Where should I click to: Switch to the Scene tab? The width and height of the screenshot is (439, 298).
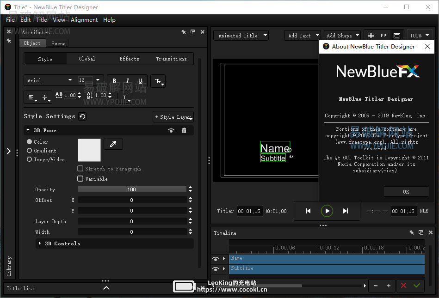(x=58, y=43)
